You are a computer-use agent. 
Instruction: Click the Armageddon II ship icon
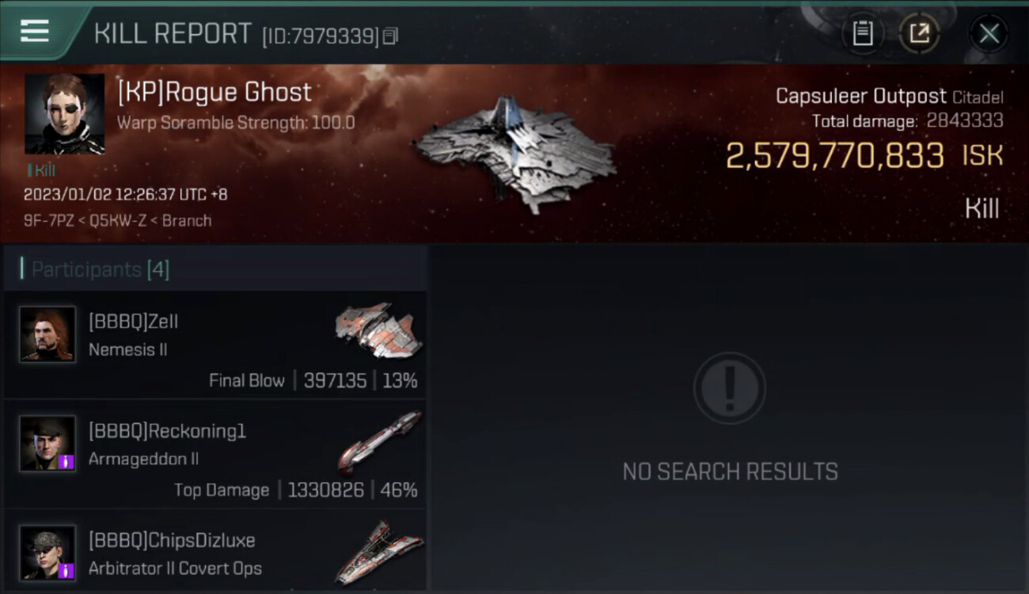click(379, 442)
